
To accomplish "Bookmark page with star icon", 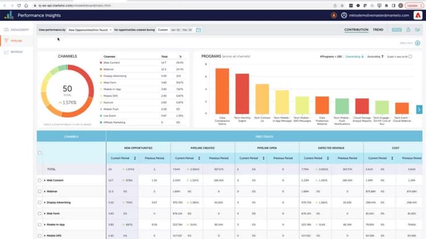I will pyautogui.click(x=342, y=6).
